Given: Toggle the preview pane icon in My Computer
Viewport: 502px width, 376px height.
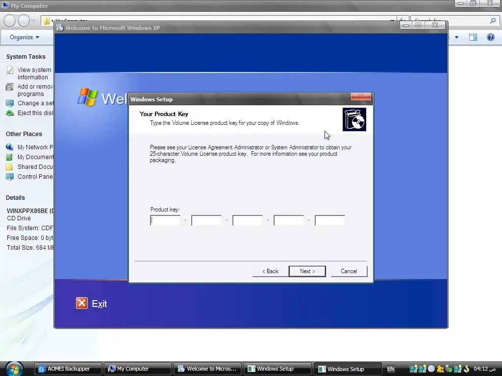Looking at the screenshot, I should point(473,37).
